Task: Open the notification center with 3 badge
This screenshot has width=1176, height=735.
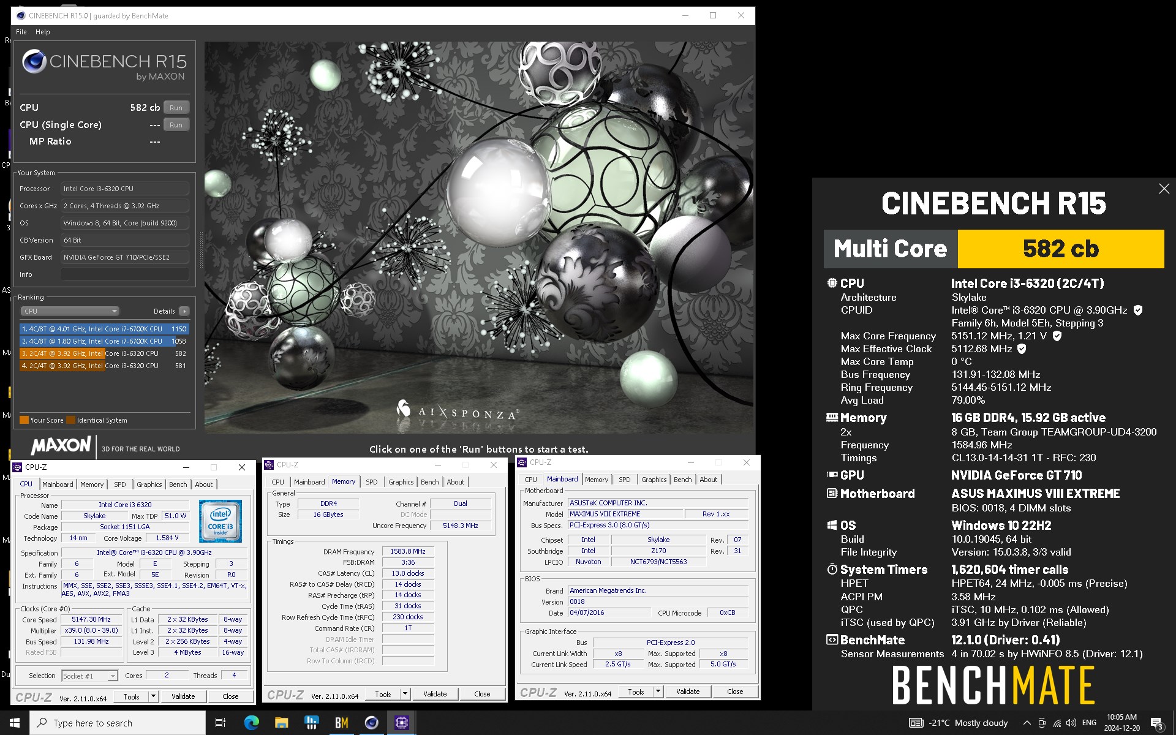Action: point(1157,723)
